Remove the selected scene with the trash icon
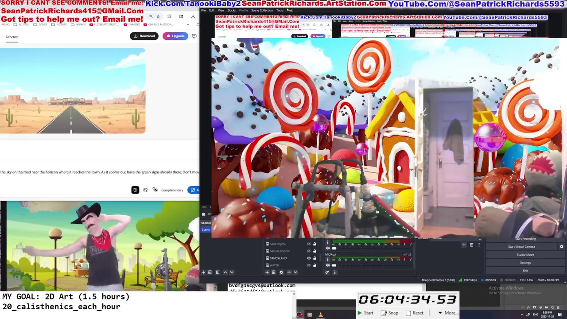 (210, 272)
